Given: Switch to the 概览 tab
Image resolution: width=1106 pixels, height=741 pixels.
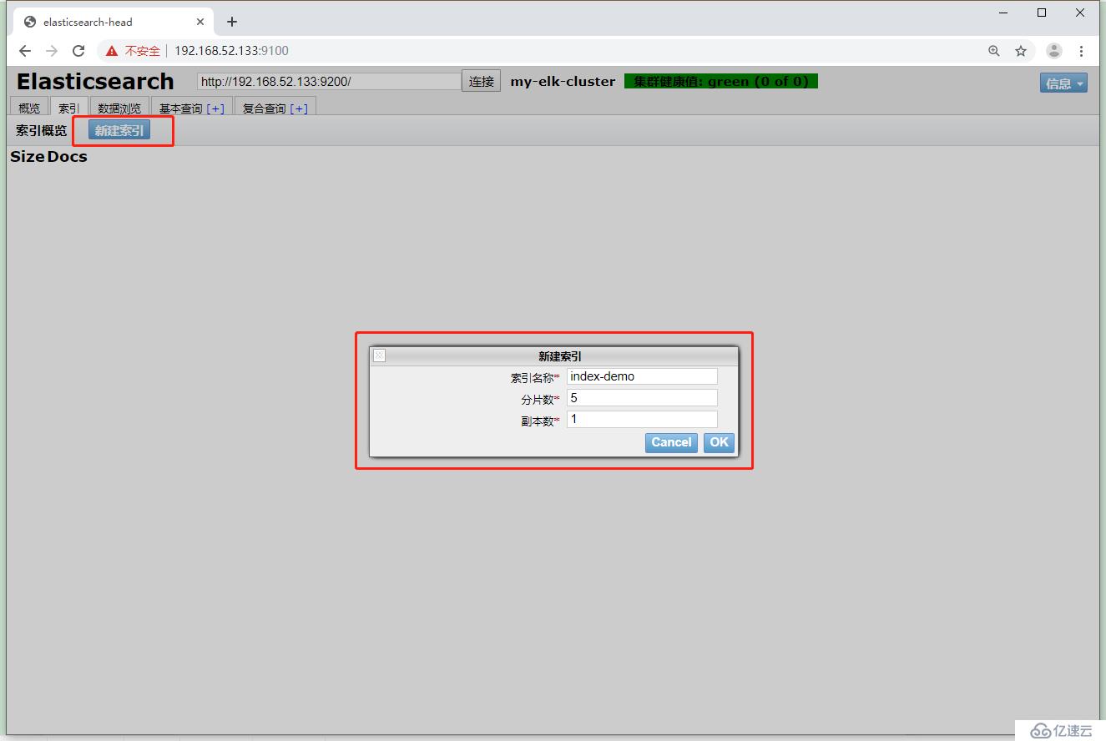Looking at the screenshot, I should pyautogui.click(x=29, y=108).
